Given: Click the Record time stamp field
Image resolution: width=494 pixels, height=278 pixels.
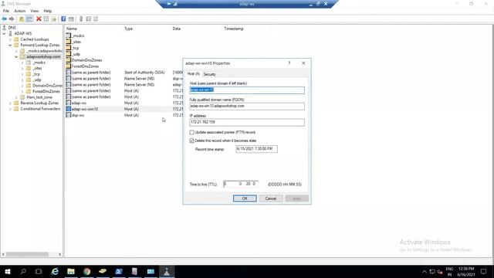Looking at the screenshot, I should pos(256,149).
